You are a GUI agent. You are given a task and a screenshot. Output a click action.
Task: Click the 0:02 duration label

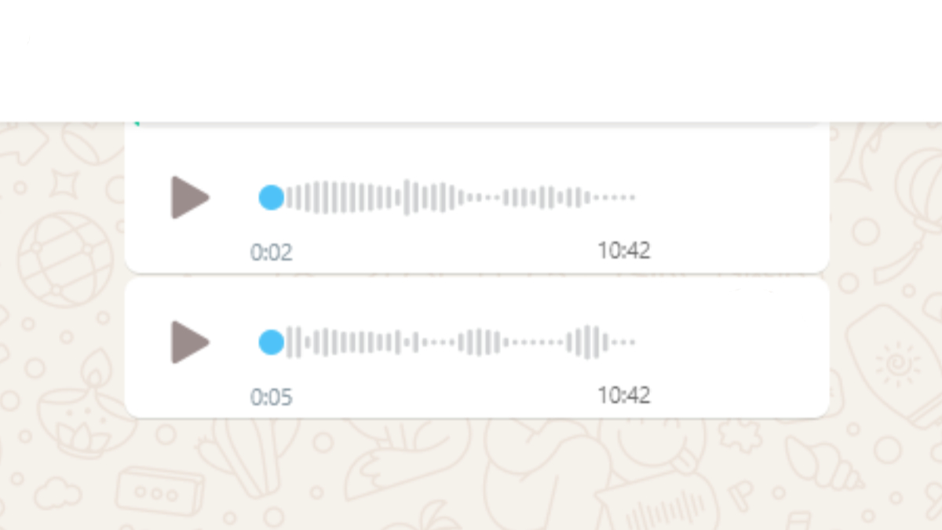tap(272, 253)
